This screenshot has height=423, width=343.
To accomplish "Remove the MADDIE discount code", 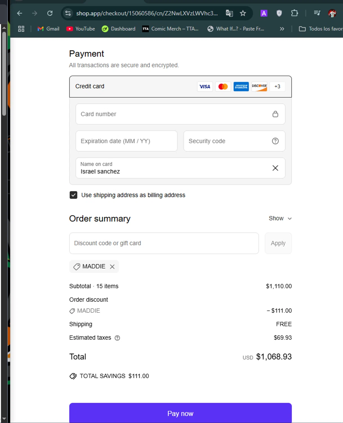I will click(112, 266).
